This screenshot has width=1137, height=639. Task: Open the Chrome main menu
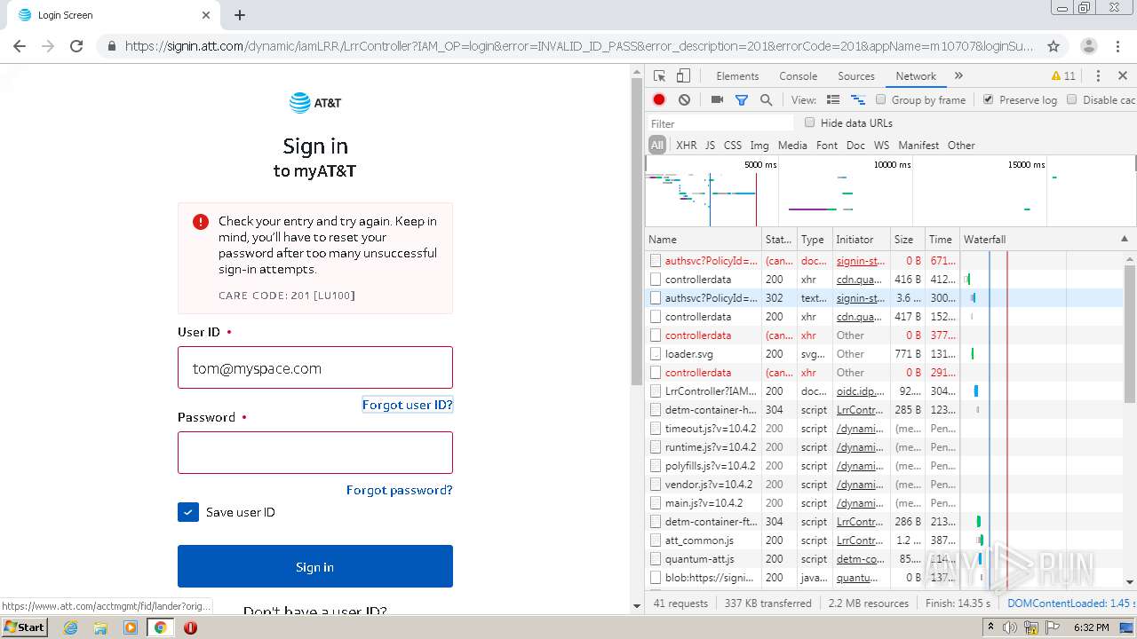click(1117, 46)
